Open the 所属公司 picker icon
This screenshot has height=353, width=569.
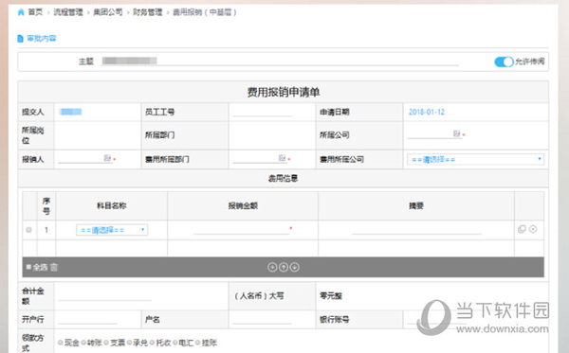pyautogui.click(x=456, y=133)
